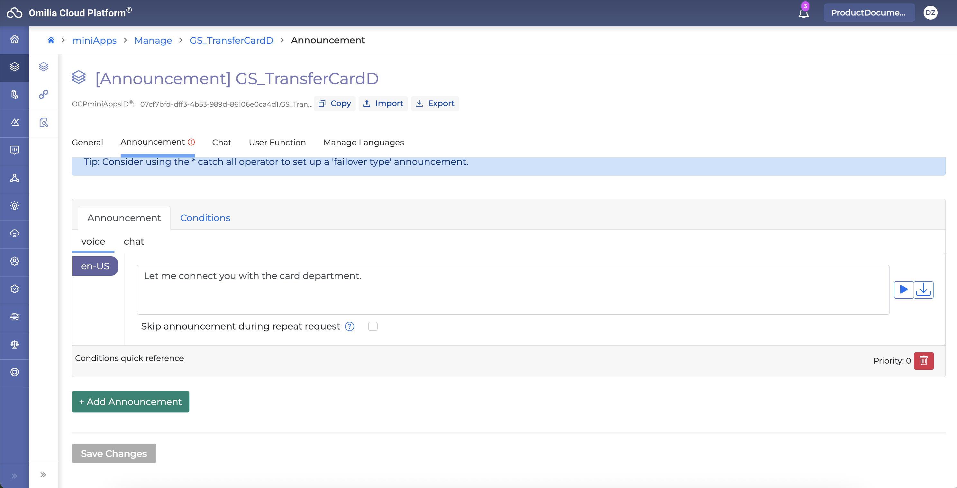The height and width of the screenshot is (488, 957).
Task: Open the ProductDocume... organization dropdown
Action: (869, 13)
